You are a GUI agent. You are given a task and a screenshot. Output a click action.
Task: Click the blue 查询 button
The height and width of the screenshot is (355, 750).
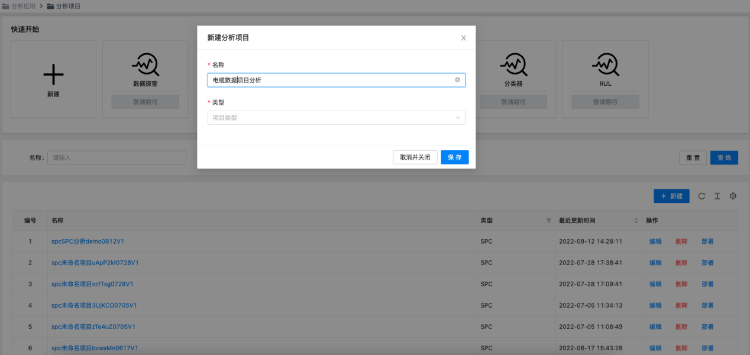click(x=724, y=158)
